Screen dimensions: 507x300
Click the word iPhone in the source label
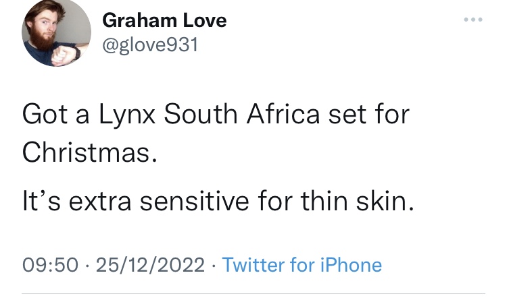click(x=351, y=265)
